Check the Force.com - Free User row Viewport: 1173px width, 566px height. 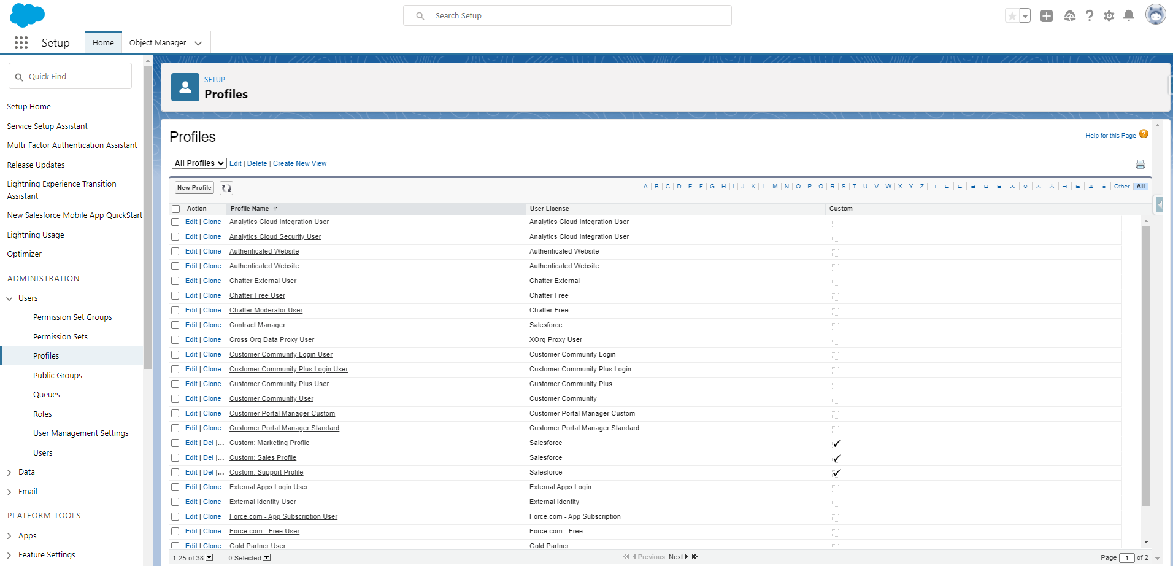[x=175, y=532]
